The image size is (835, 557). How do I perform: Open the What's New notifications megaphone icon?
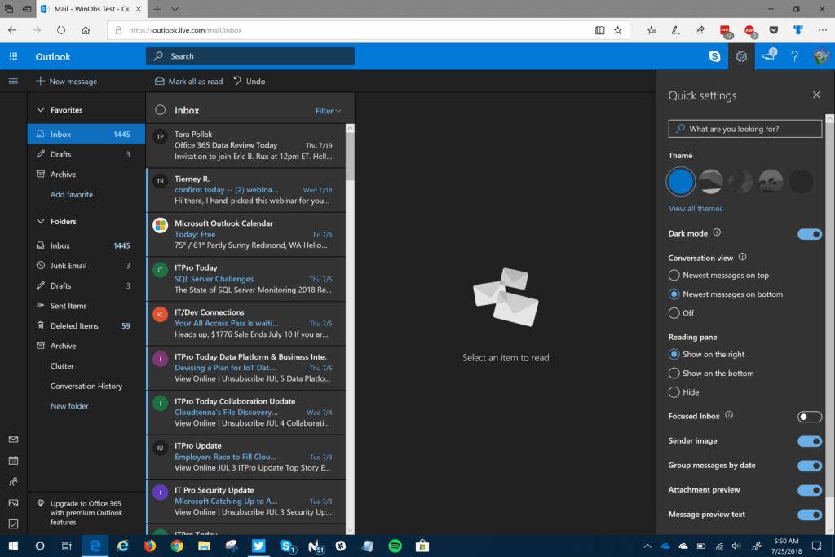coord(769,57)
